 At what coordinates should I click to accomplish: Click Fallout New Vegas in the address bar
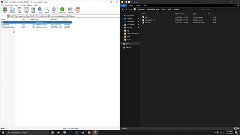pos(153,9)
